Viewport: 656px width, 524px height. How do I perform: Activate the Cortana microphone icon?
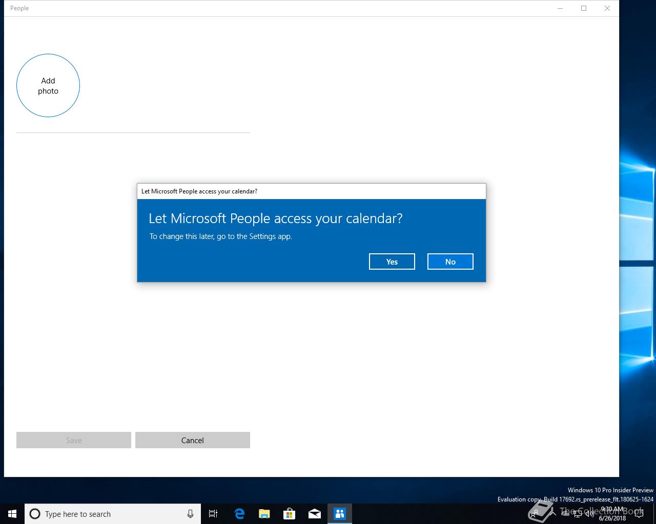190,514
